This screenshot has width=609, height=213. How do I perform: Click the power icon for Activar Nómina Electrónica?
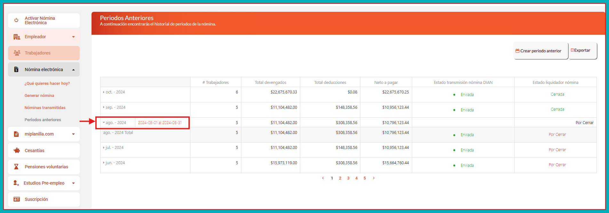coord(16,20)
